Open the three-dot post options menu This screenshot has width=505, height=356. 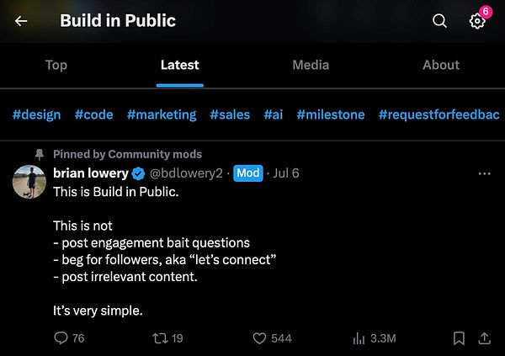tap(485, 173)
